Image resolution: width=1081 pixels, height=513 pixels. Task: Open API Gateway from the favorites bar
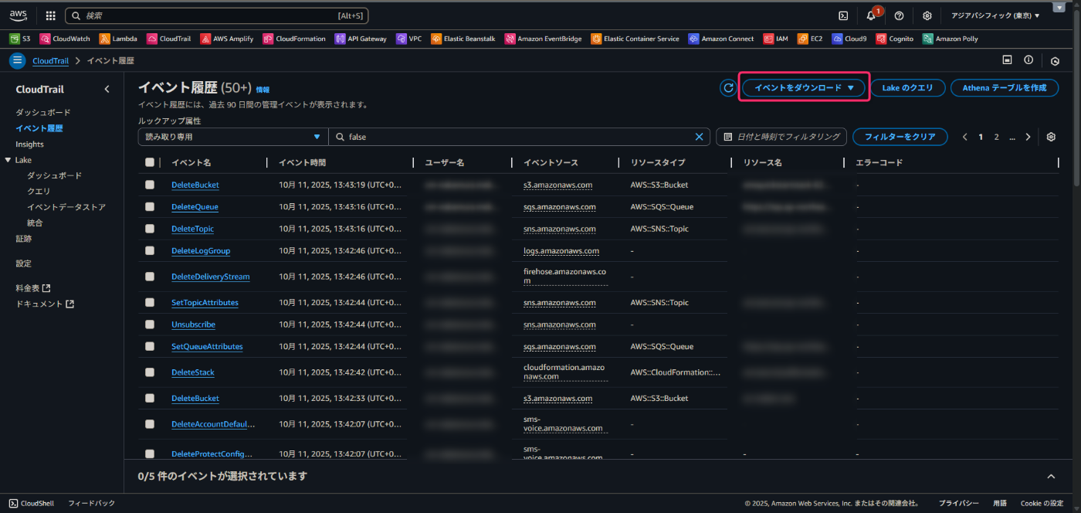[361, 39]
